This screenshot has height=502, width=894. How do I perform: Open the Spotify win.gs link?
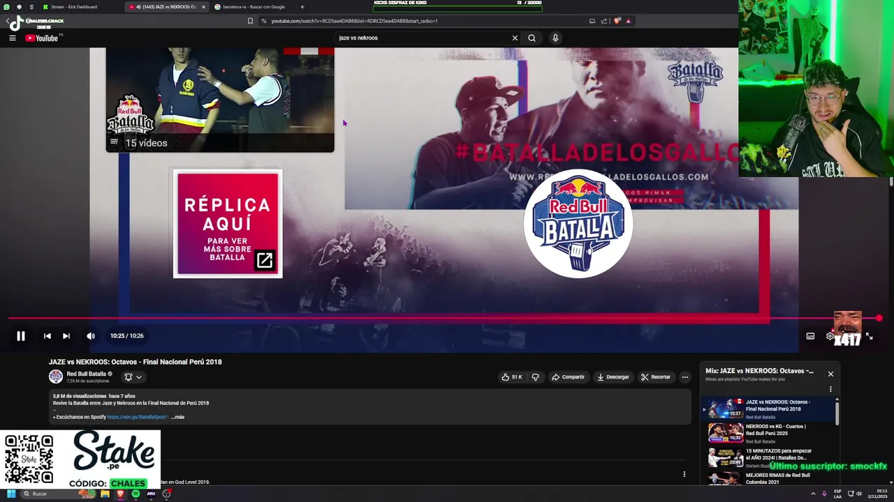[137, 417]
